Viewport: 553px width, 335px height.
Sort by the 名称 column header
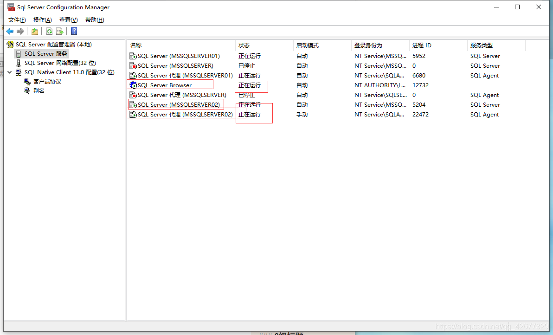181,45
